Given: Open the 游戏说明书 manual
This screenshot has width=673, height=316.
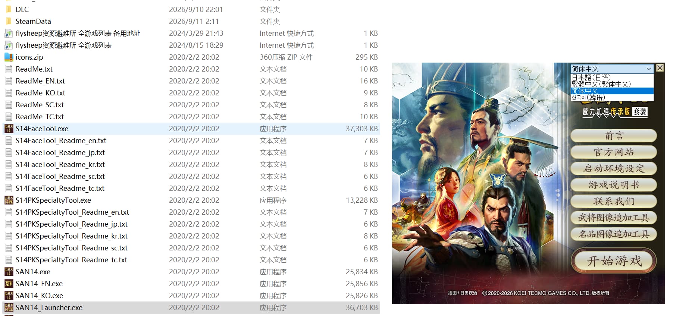Looking at the screenshot, I should click(614, 185).
